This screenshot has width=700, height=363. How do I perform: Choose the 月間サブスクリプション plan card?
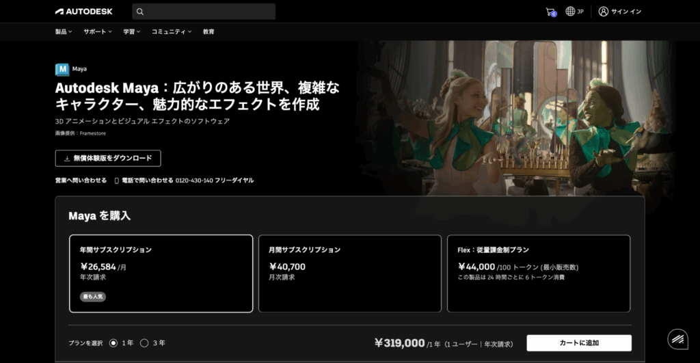click(x=350, y=273)
